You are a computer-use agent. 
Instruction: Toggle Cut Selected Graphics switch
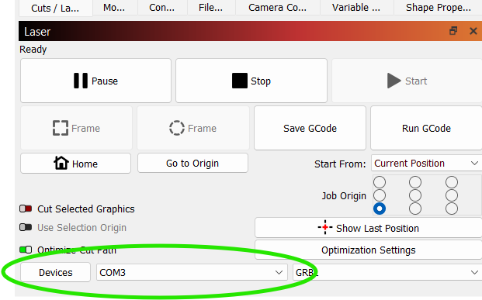point(26,209)
